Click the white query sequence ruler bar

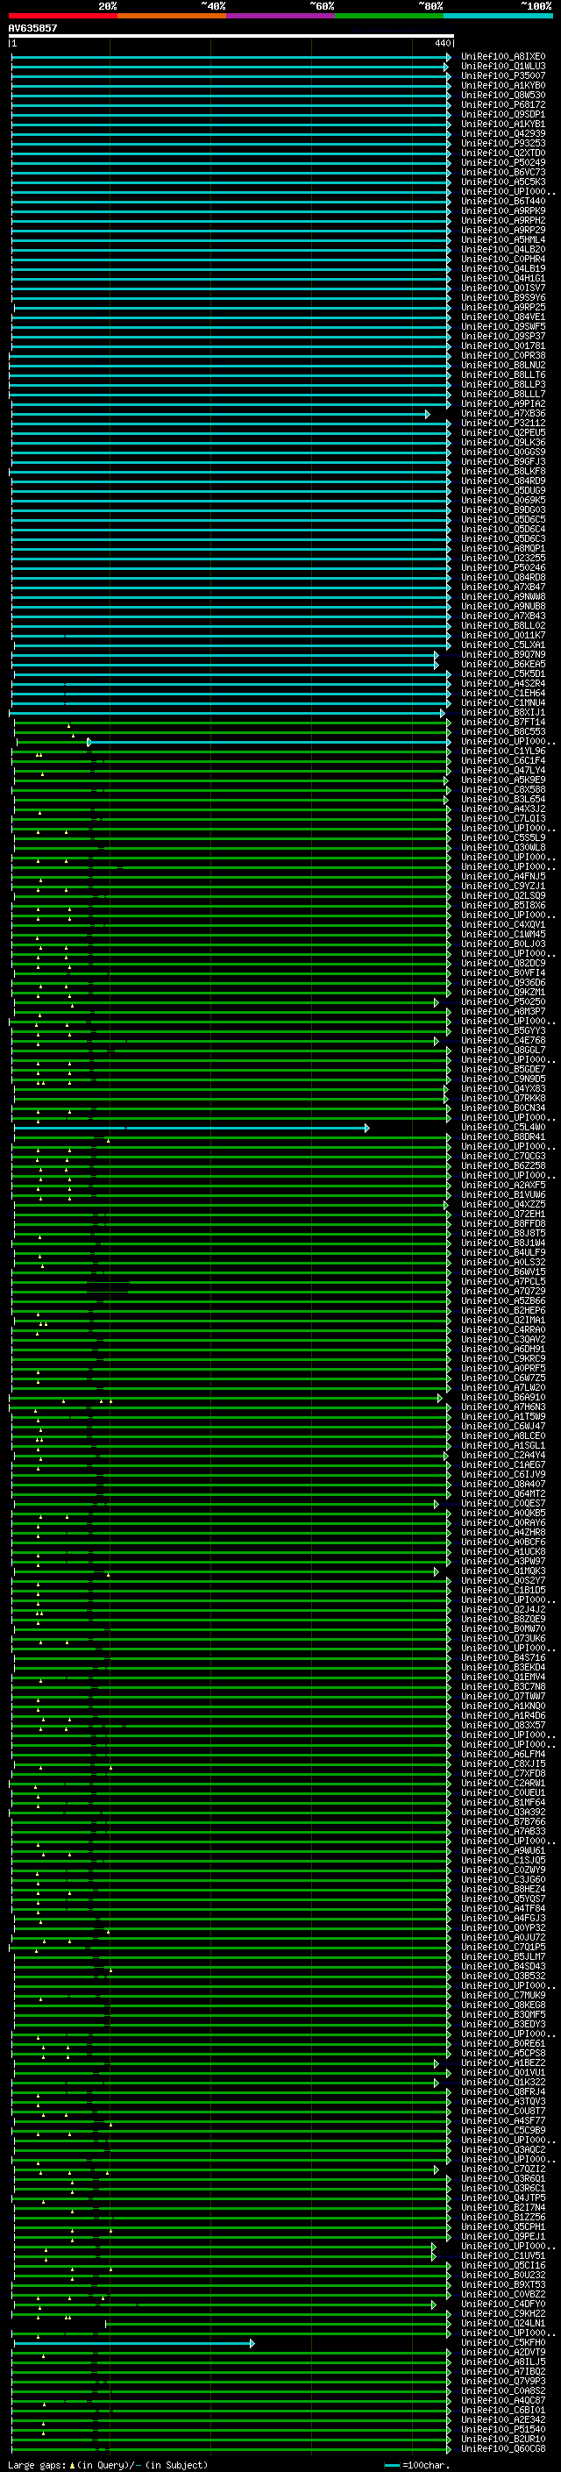(231, 35)
